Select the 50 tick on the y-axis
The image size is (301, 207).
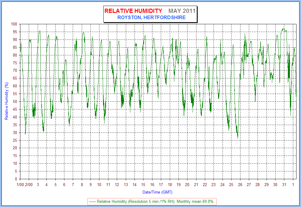tap(15, 102)
